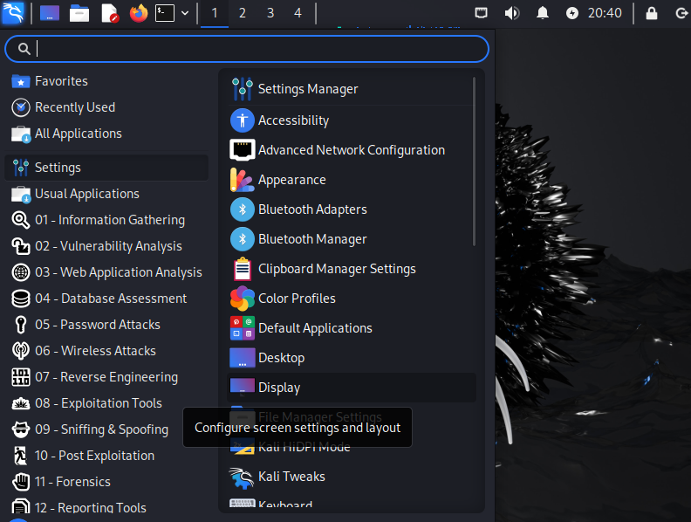691x522 pixels.
Task: Click the 20:40 clock
Action: pyautogui.click(x=605, y=13)
